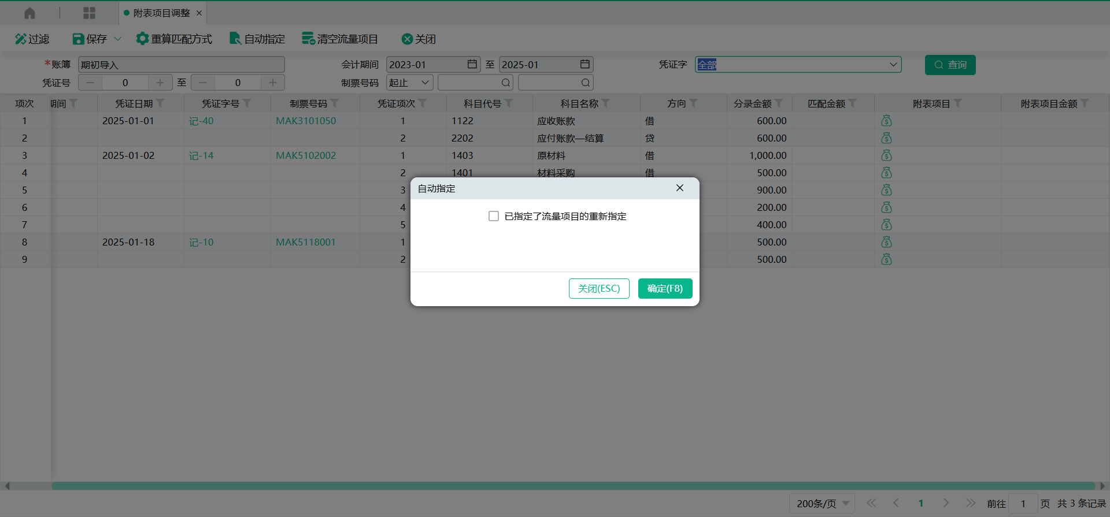Screen dimensions: 1110x517
Task: Filter the 科目代号 column
Action: click(x=509, y=103)
